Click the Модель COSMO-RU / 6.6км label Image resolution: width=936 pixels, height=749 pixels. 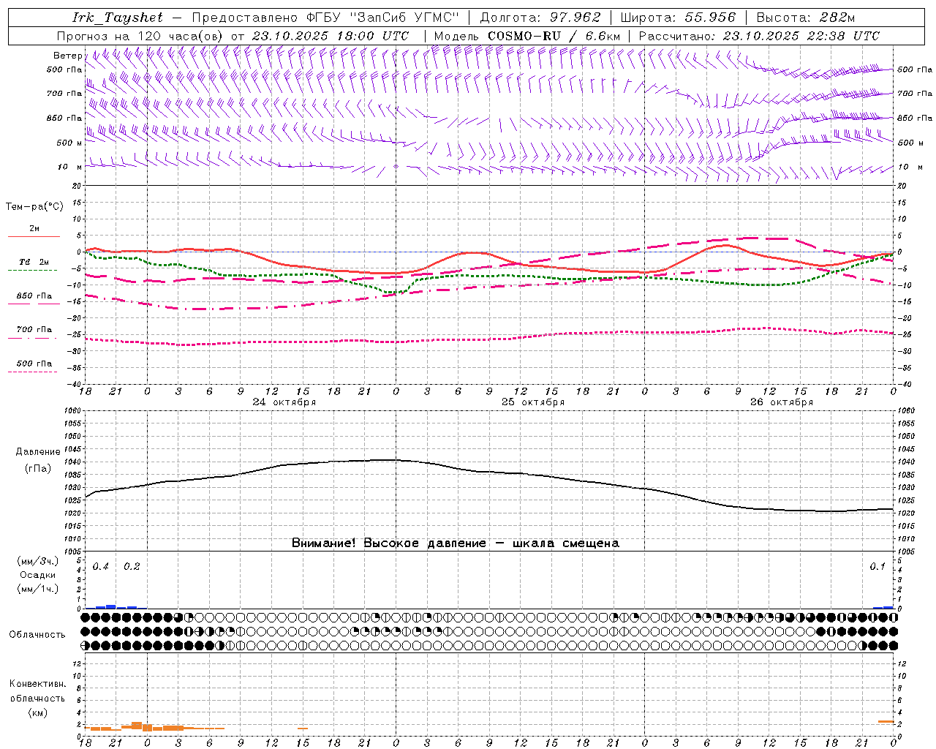click(x=527, y=36)
